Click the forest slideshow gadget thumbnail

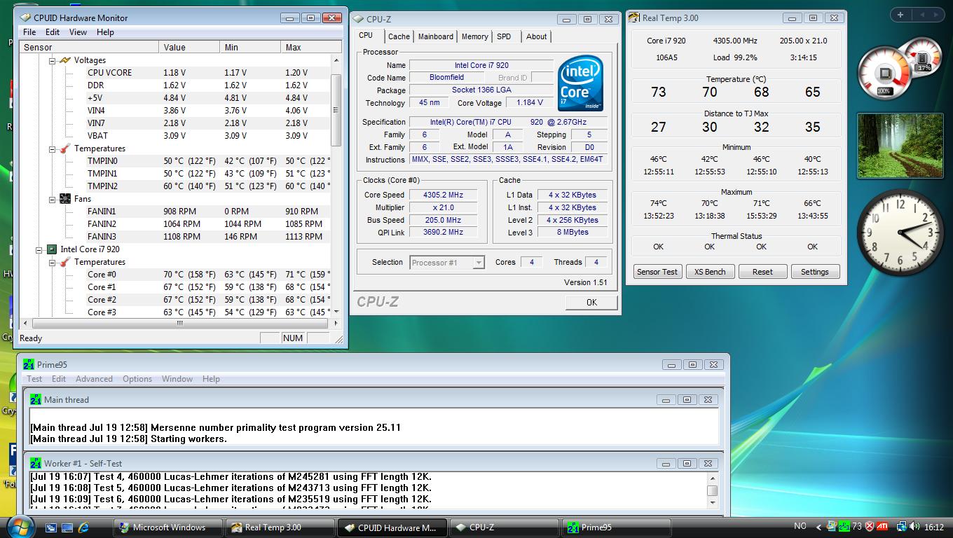pos(900,146)
